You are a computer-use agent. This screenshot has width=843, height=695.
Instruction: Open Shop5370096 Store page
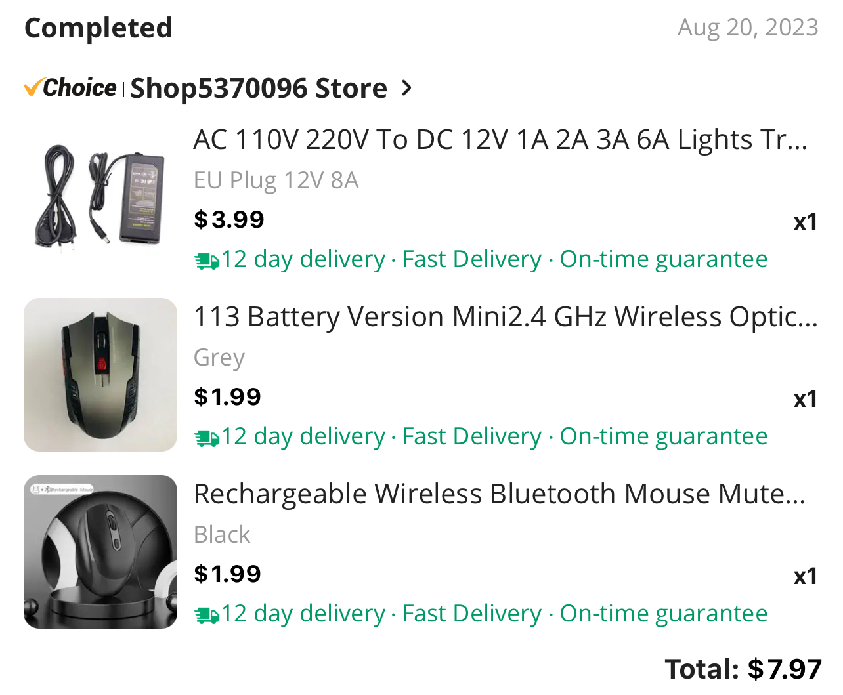259,89
